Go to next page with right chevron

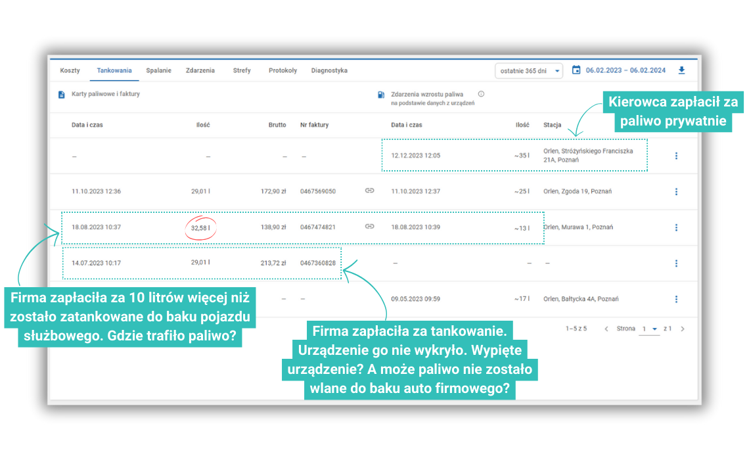tap(683, 329)
